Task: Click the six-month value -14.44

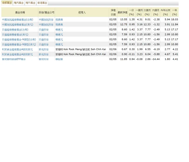Action: (x=156, y=59)
